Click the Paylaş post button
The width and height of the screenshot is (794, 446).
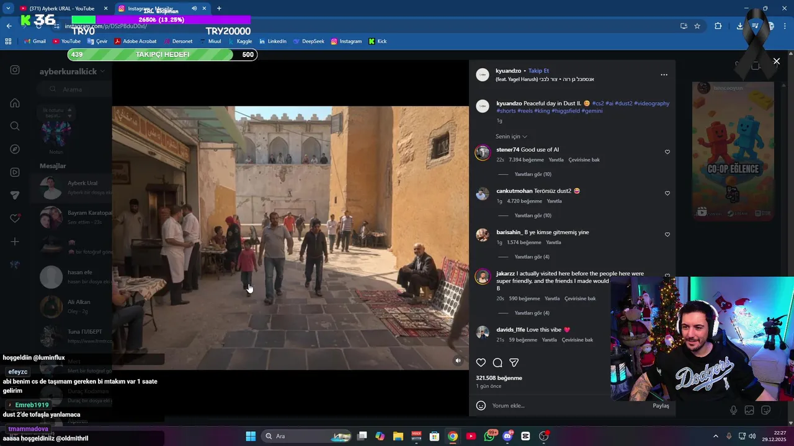pos(661,406)
